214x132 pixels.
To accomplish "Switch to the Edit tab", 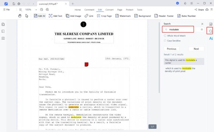I will pyautogui.click(x=100, y=10).
